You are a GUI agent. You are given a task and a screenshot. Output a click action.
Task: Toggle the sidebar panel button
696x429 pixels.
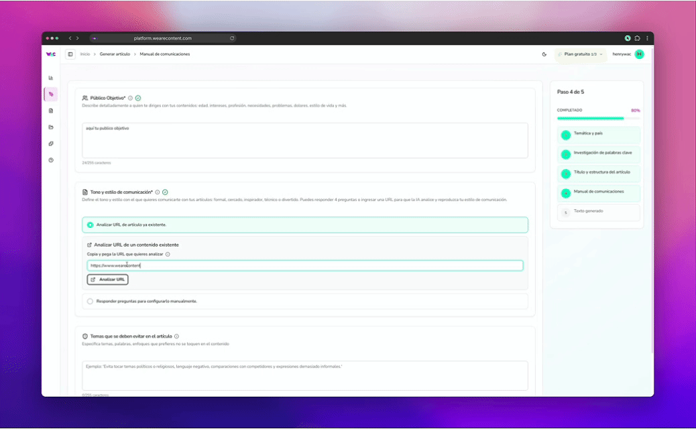pyautogui.click(x=70, y=54)
